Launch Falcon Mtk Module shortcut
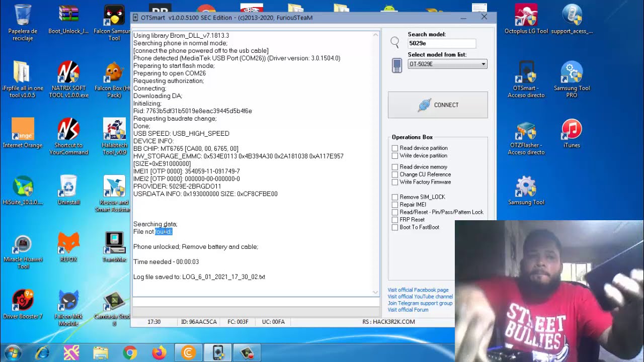 click(x=68, y=308)
